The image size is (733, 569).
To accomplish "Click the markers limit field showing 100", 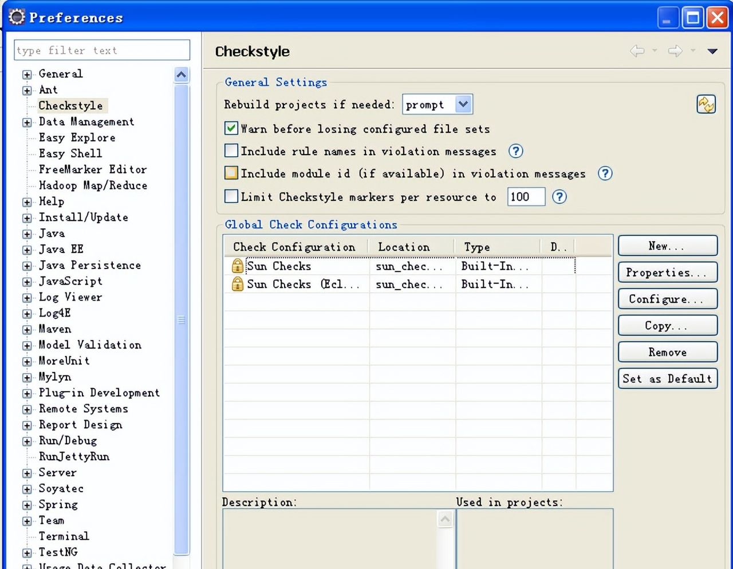I will [x=526, y=197].
